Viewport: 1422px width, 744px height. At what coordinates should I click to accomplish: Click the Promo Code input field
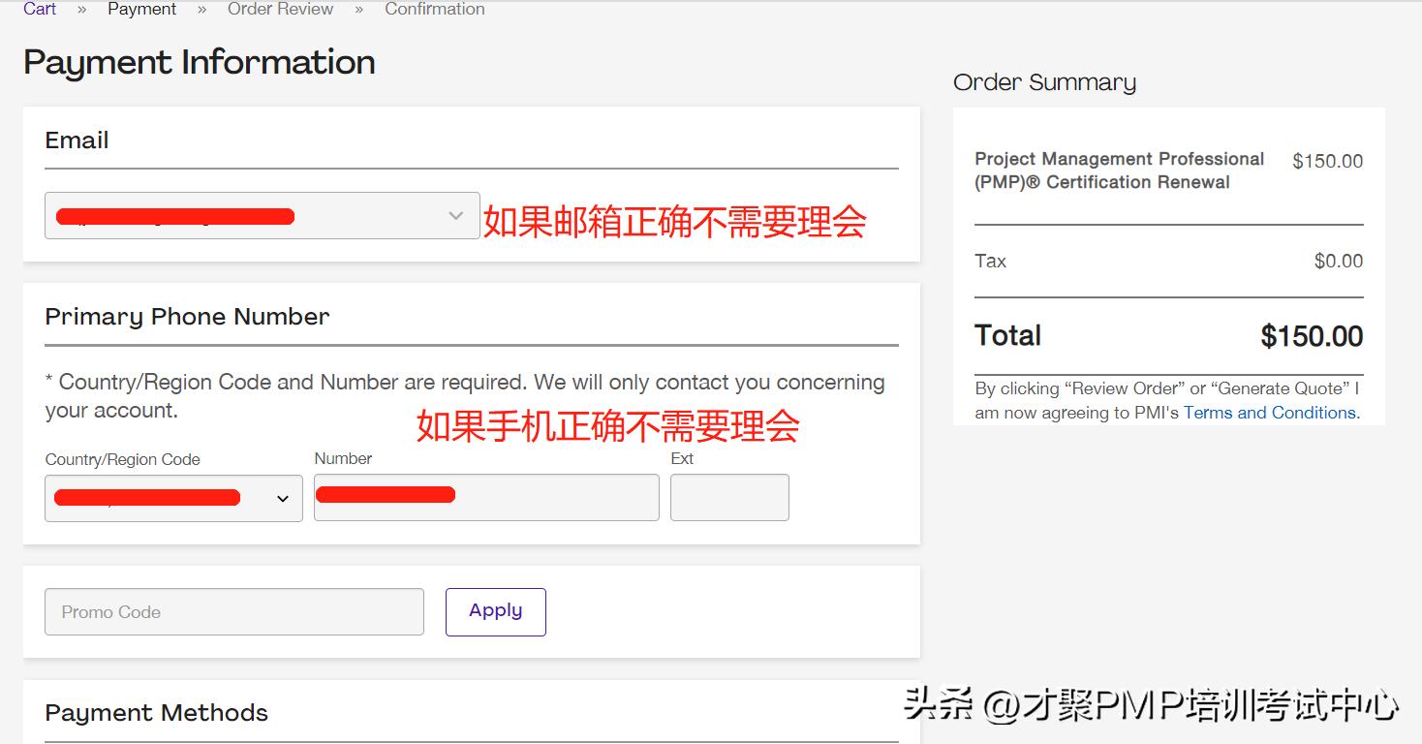click(x=232, y=610)
